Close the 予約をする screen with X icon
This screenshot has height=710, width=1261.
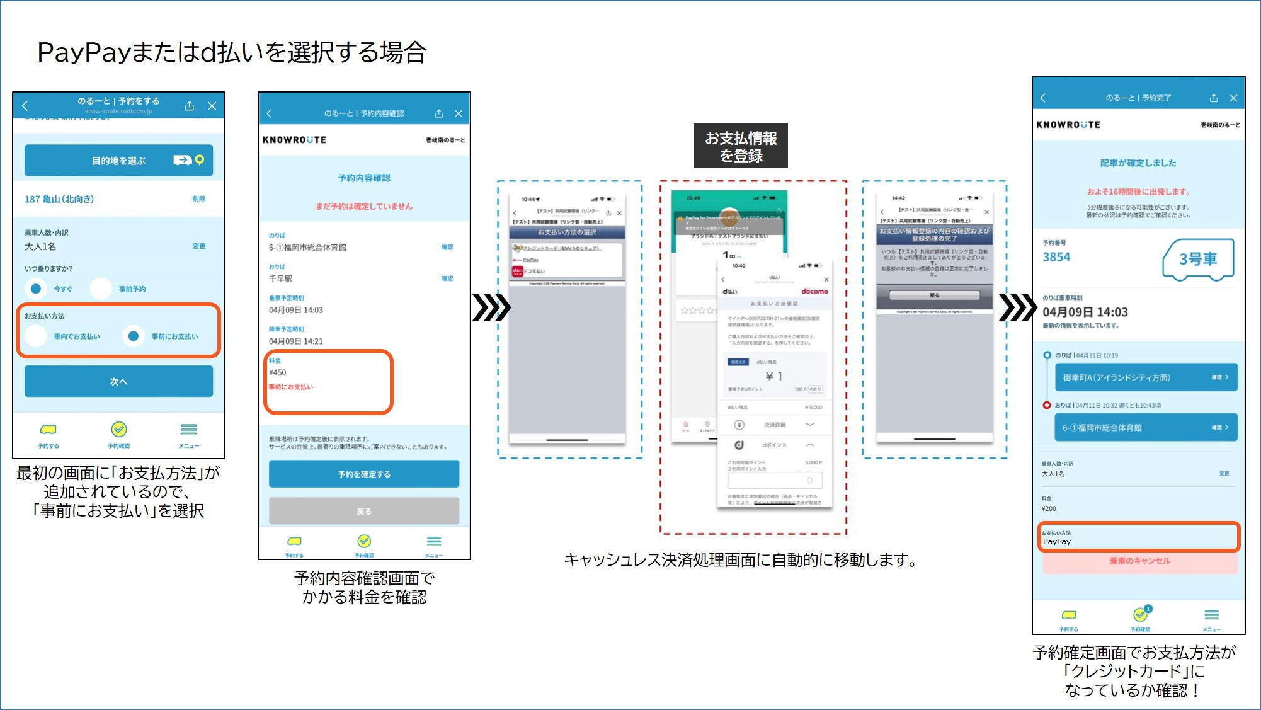coord(212,106)
